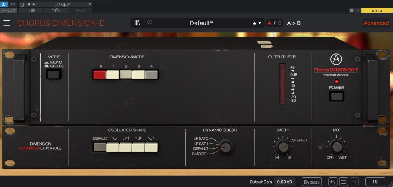Favorite the preset with the heart icon
The height and width of the screenshot is (187, 393).
[x=150, y=23]
